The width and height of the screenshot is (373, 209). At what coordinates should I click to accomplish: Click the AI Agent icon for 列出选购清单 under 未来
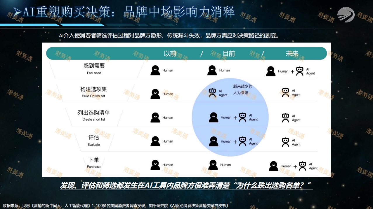[x=286, y=118]
